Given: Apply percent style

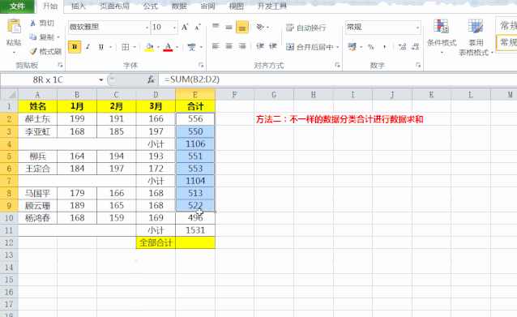Looking at the screenshot, I should click(x=371, y=47).
